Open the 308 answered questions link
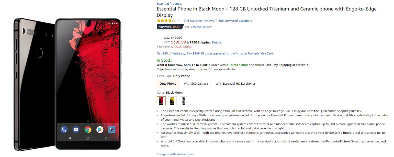The width and height of the screenshot is (394, 157). tap(235, 21)
